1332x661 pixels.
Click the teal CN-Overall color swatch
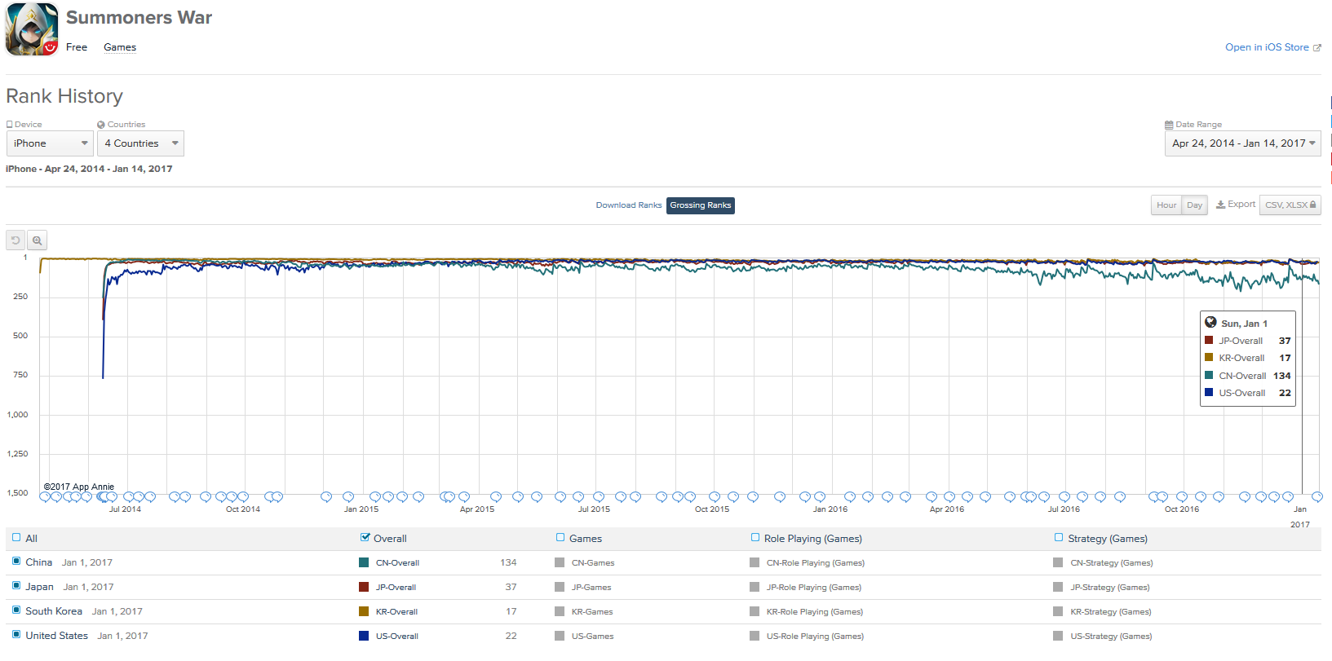tap(364, 562)
